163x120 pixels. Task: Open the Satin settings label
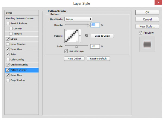[x=13, y=54]
